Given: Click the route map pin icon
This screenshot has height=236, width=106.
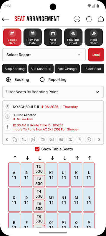Looking at the screenshot, I should click(33, 140).
